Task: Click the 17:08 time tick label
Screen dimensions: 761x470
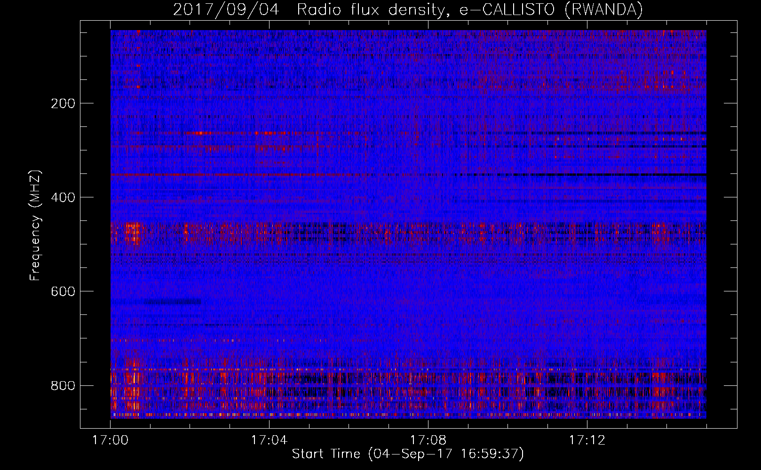Action: (428, 440)
